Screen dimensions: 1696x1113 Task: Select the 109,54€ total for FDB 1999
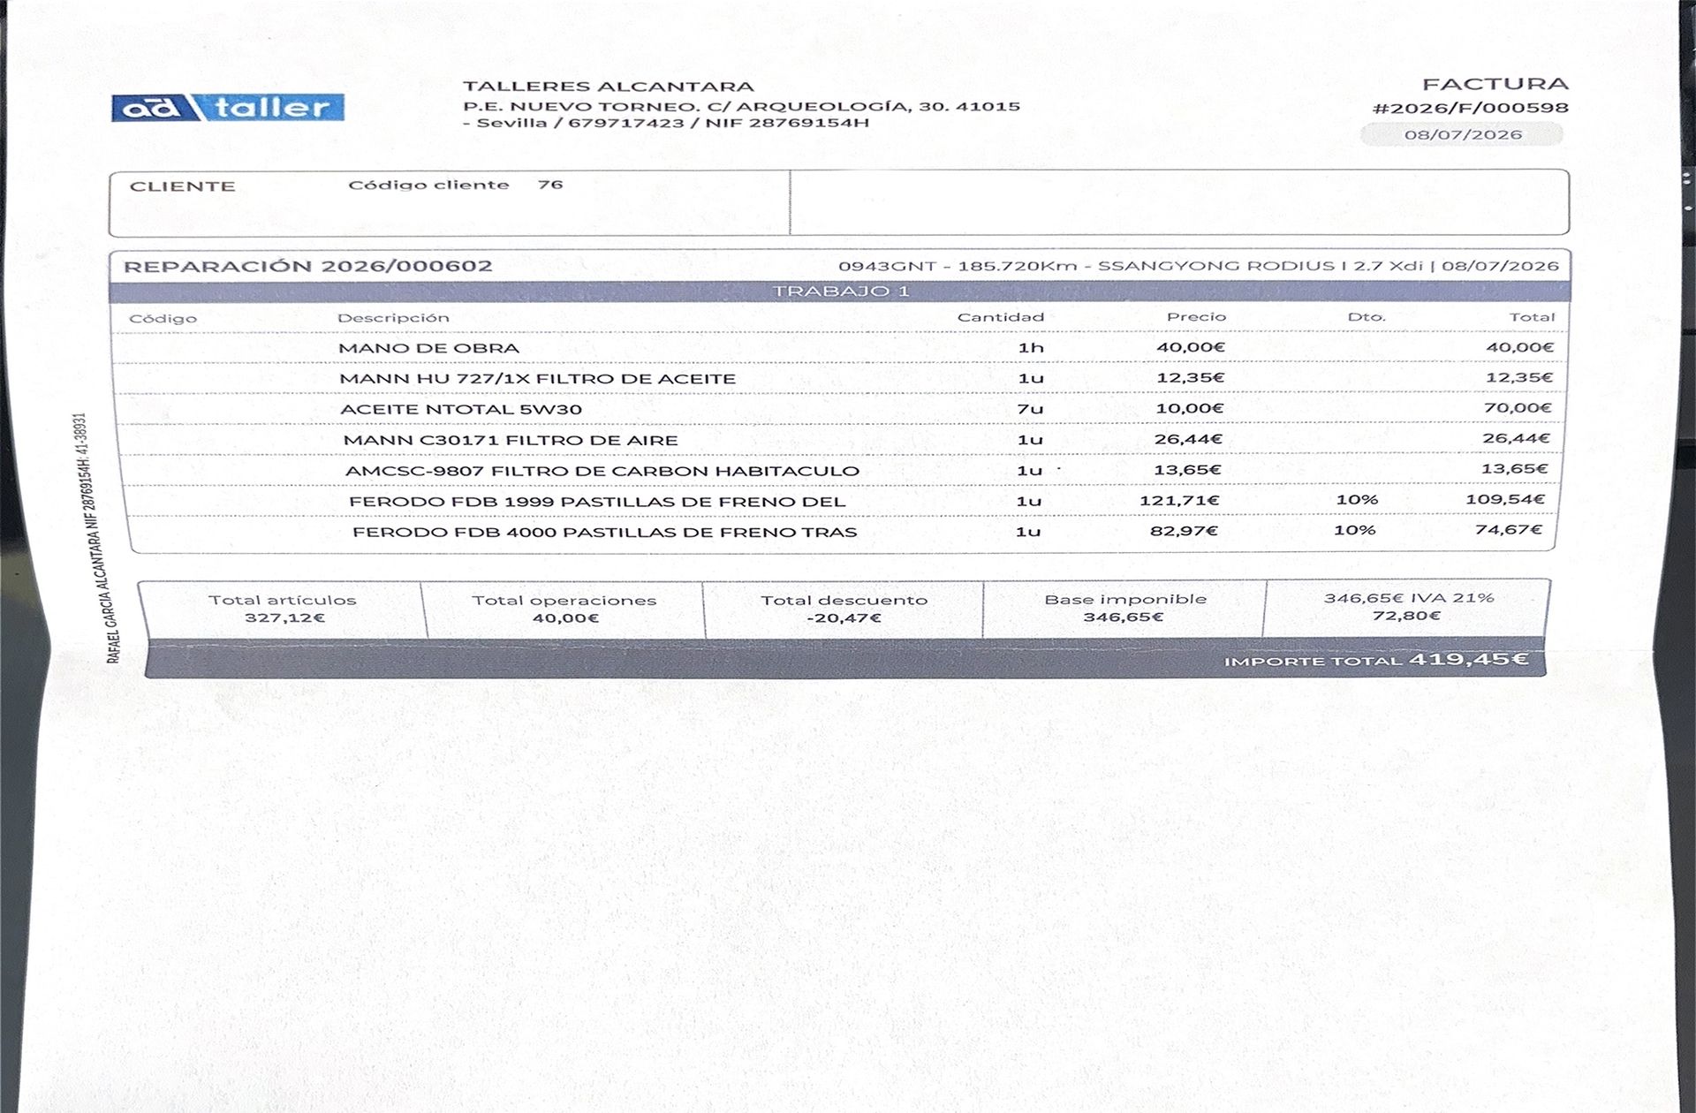click(1505, 499)
